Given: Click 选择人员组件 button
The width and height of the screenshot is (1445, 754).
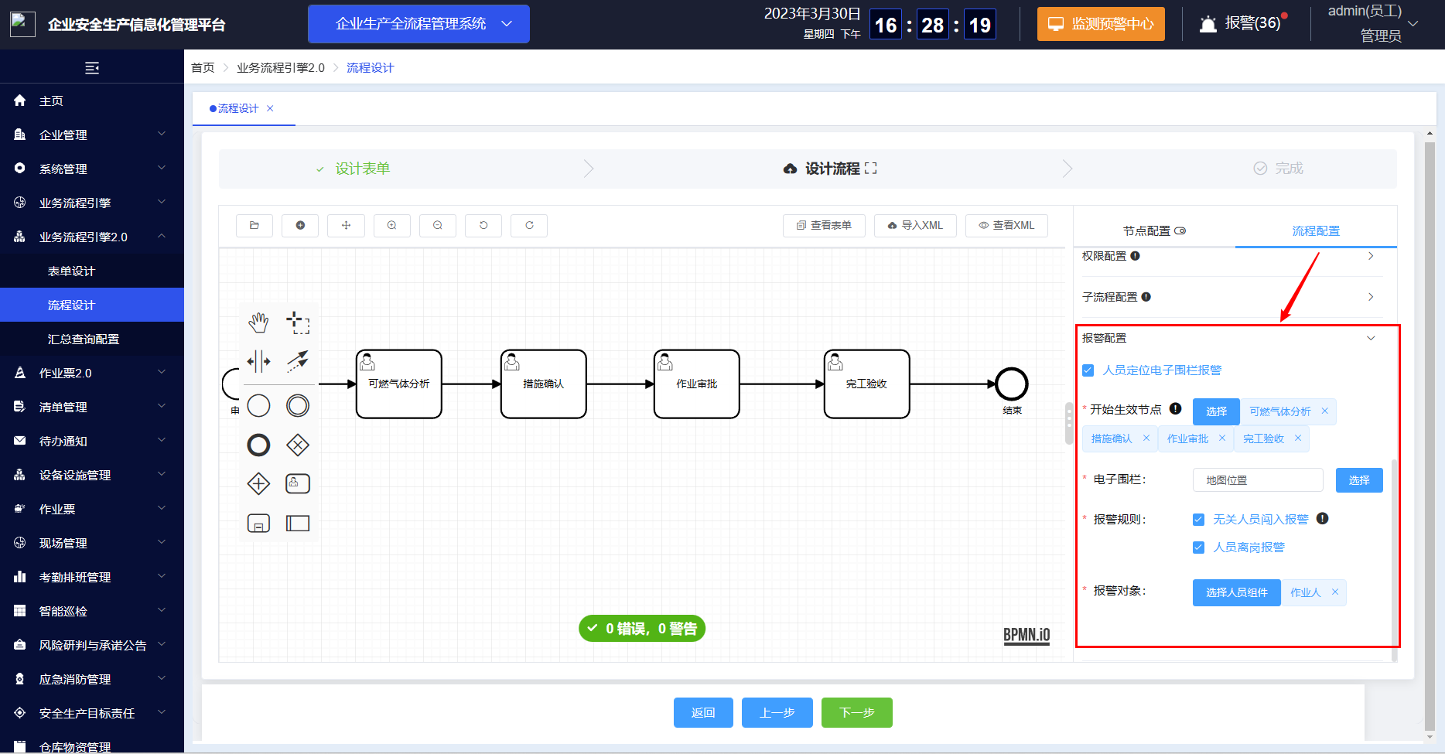Looking at the screenshot, I should click(x=1236, y=592).
